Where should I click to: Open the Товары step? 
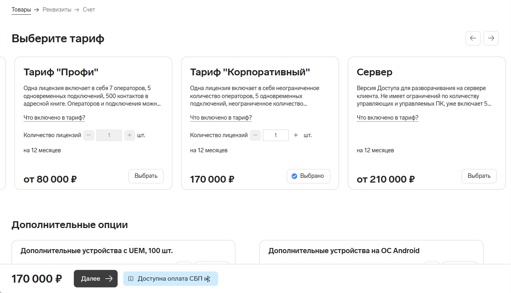pos(21,9)
